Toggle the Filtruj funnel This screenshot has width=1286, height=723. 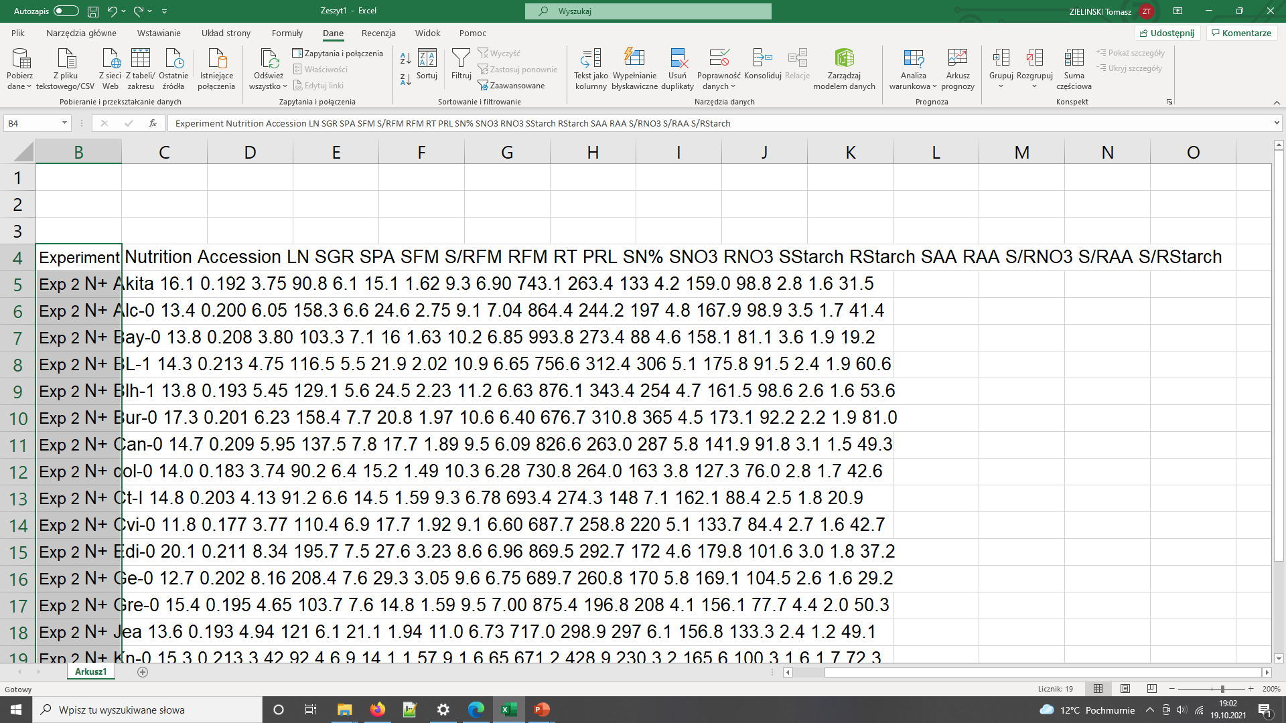click(461, 65)
